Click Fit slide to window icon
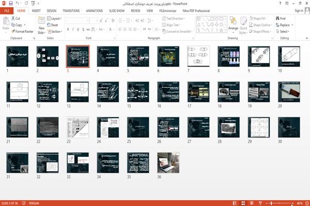This screenshot has height=206, width=310. tap(307, 203)
